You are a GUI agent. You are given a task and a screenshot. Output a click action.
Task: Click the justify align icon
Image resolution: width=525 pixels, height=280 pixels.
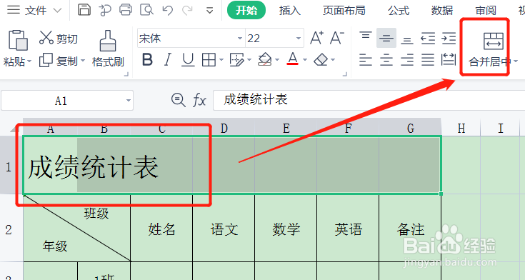point(428,60)
